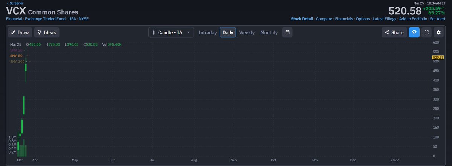
Task: Select the Daily timeframe
Action: [x=228, y=32]
